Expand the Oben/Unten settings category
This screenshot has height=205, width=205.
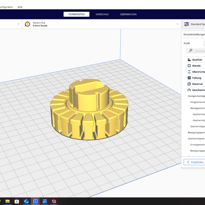[195, 72]
